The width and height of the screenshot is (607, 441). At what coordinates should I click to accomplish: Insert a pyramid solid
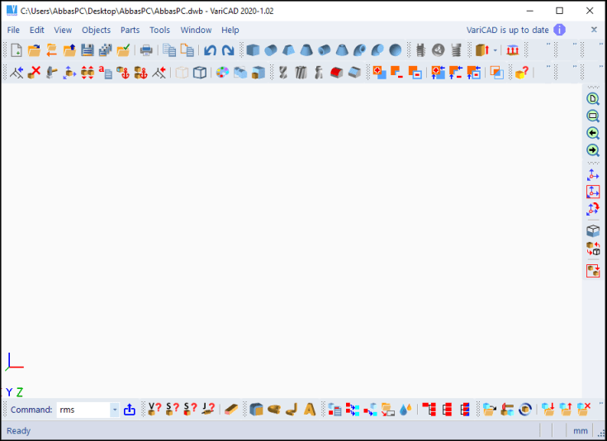(288, 50)
